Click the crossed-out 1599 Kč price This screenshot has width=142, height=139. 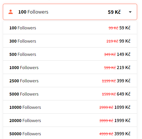(x=109, y=94)
